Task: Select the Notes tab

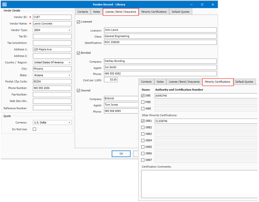Action: [96, 12]
